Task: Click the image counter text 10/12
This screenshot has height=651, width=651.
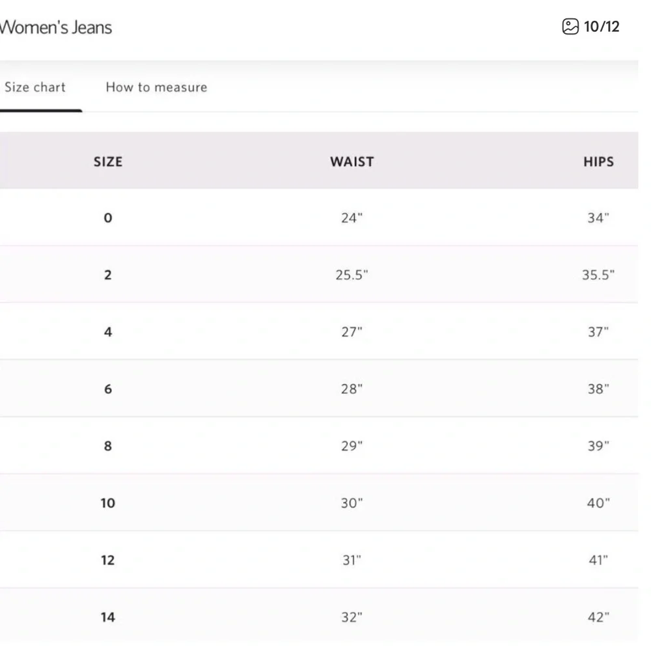Action: 602,27
